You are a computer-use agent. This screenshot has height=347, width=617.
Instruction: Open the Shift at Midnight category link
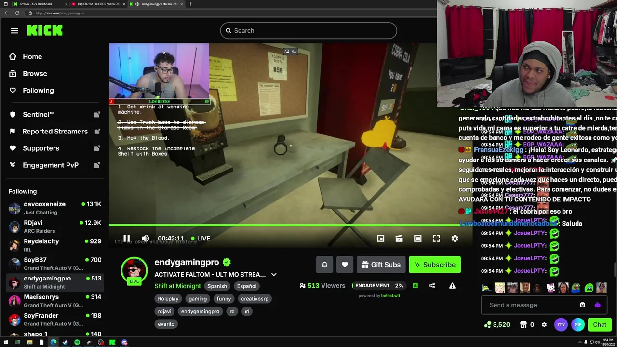click(177, 286)
